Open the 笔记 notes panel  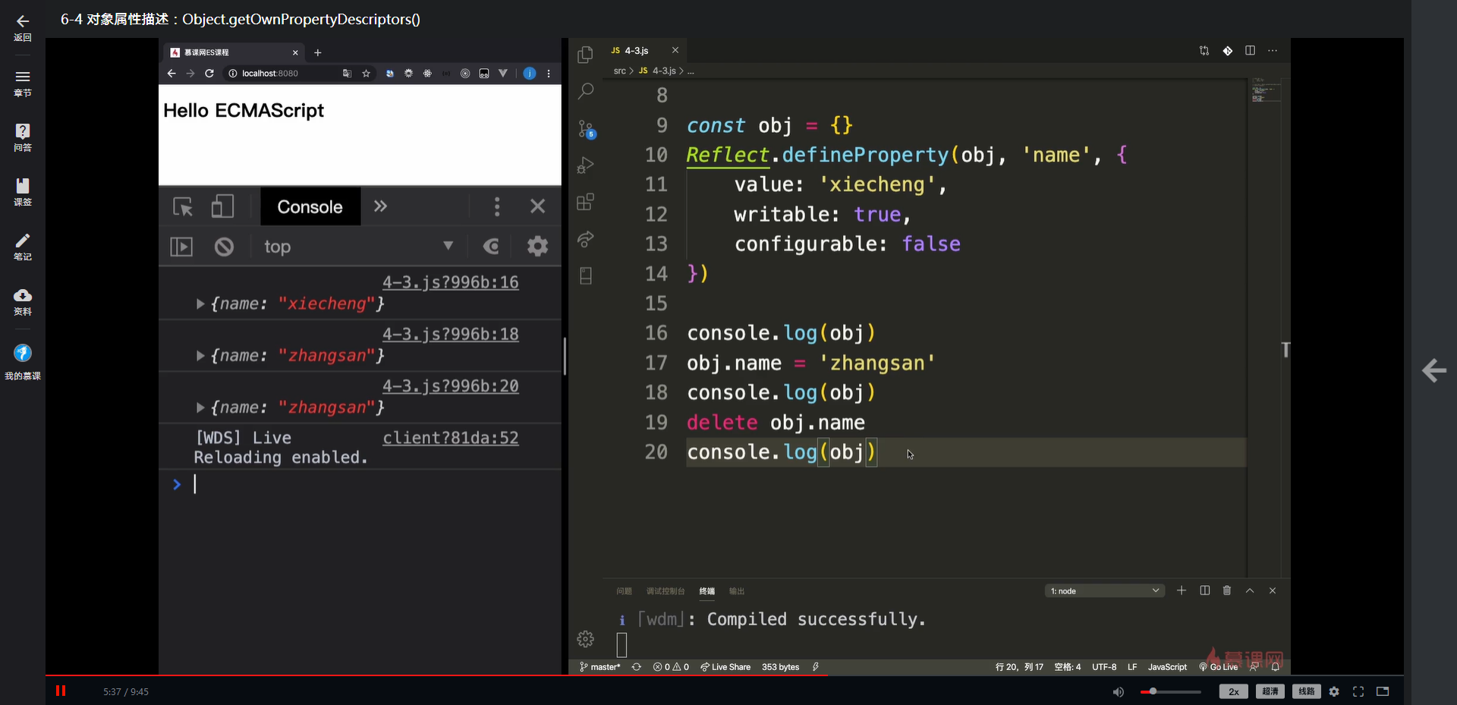point(23,241)
